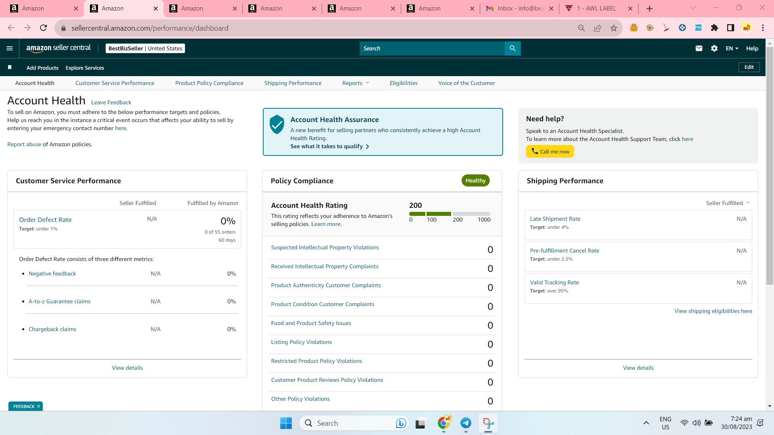Click the Edit button

pos(749,67)
